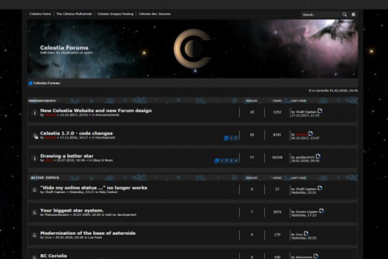This screenshot has width=388, height=259.
Task: Click topic icon beside Your biggest star system
Action: tap(34, 213)
